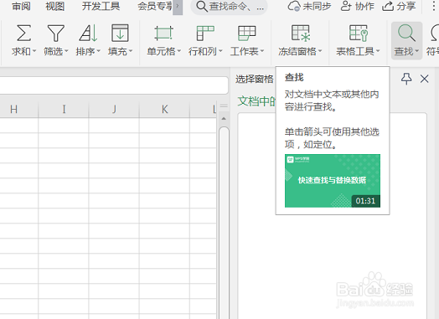Click the Not Synced (未同步) button
This screenshot has width=439, height=319.
(309, 6)
